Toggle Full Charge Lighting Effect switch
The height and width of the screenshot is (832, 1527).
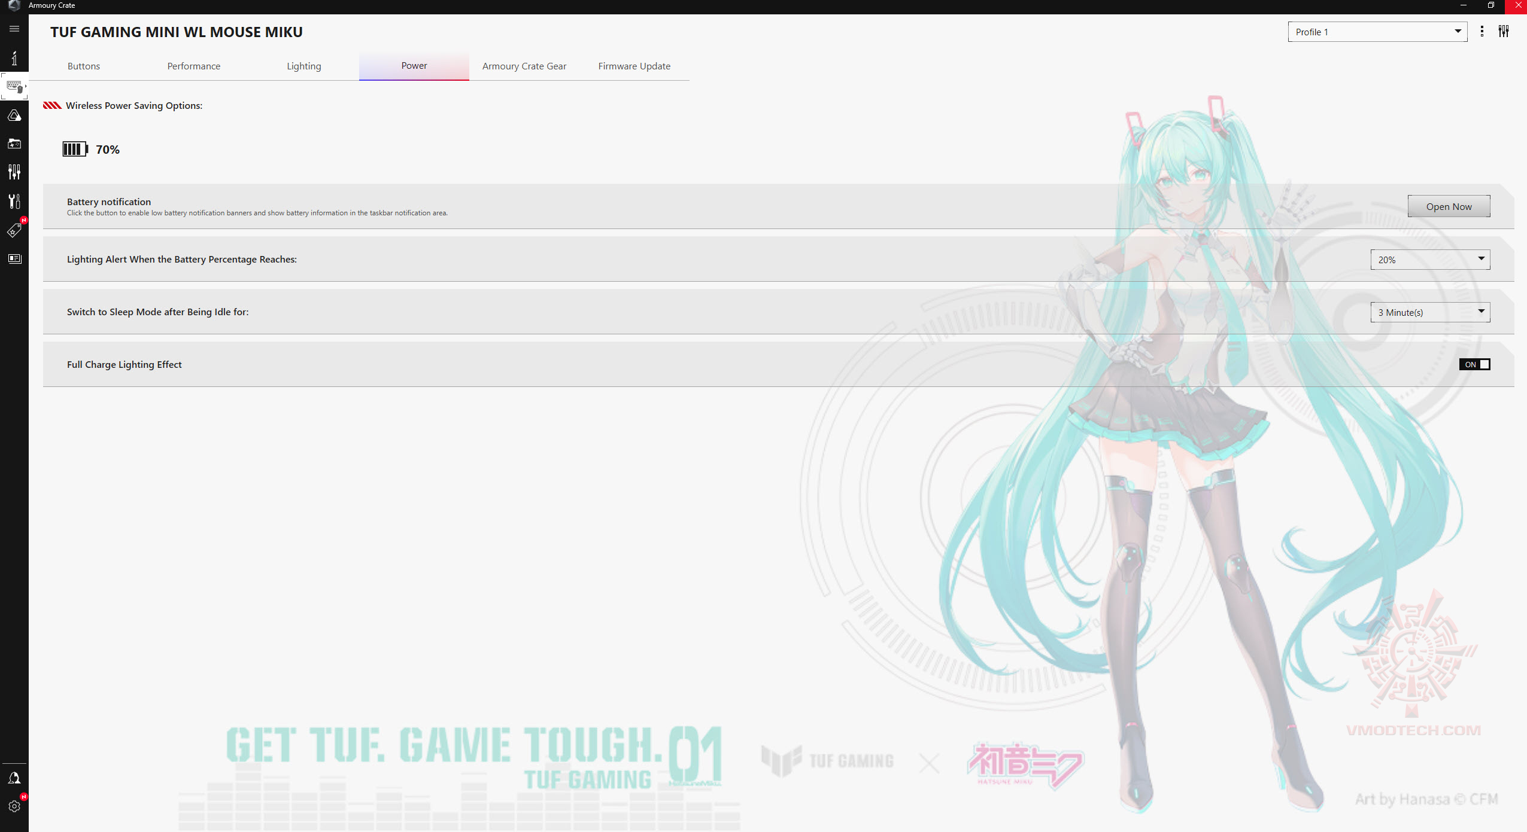coord(1474,364)
